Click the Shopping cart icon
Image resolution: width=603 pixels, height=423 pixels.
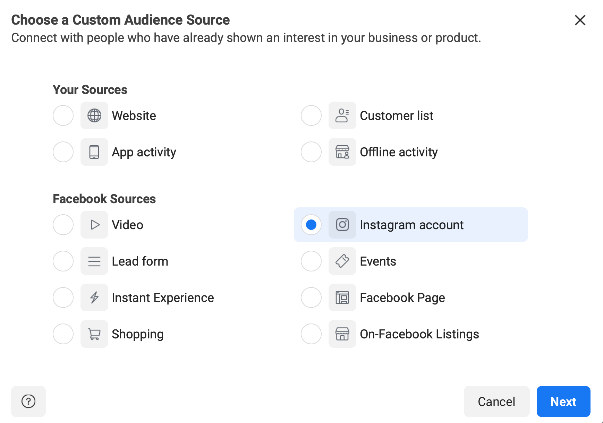pyautogui.click(x=94, y=334)
